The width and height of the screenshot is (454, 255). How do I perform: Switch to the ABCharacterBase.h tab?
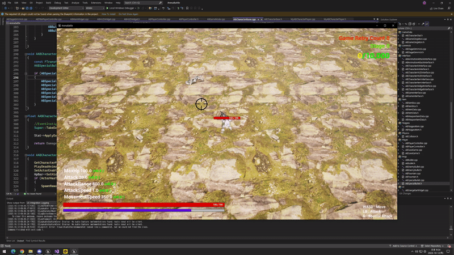coord(273,19)
